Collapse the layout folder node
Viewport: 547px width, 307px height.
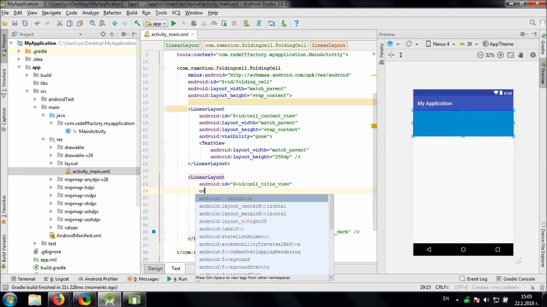(51, 163)
